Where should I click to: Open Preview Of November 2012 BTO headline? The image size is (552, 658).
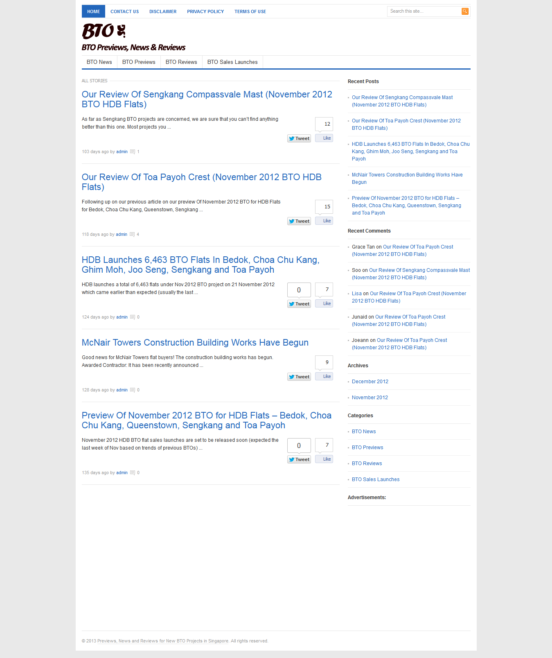coord(207,421)
